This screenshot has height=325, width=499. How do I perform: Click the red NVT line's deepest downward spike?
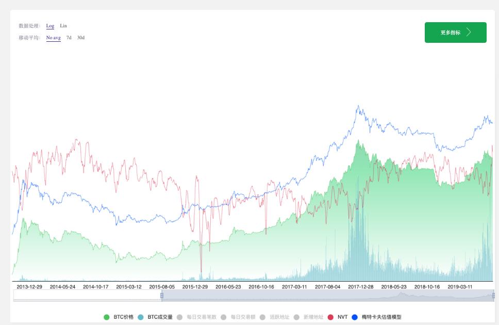201,271
